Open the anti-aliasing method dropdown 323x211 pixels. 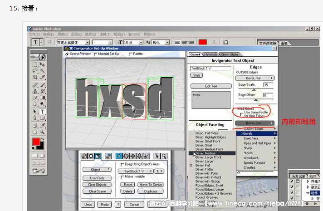click(x=167, y=43)
